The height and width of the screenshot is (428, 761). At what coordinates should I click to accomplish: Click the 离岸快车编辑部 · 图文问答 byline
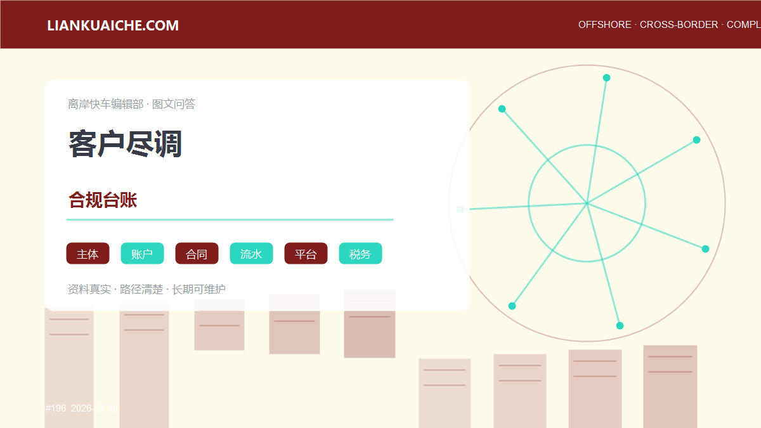[x=131, y=104]
